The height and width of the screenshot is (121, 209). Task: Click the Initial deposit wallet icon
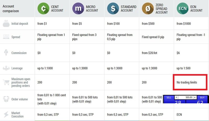pos(5,24)
